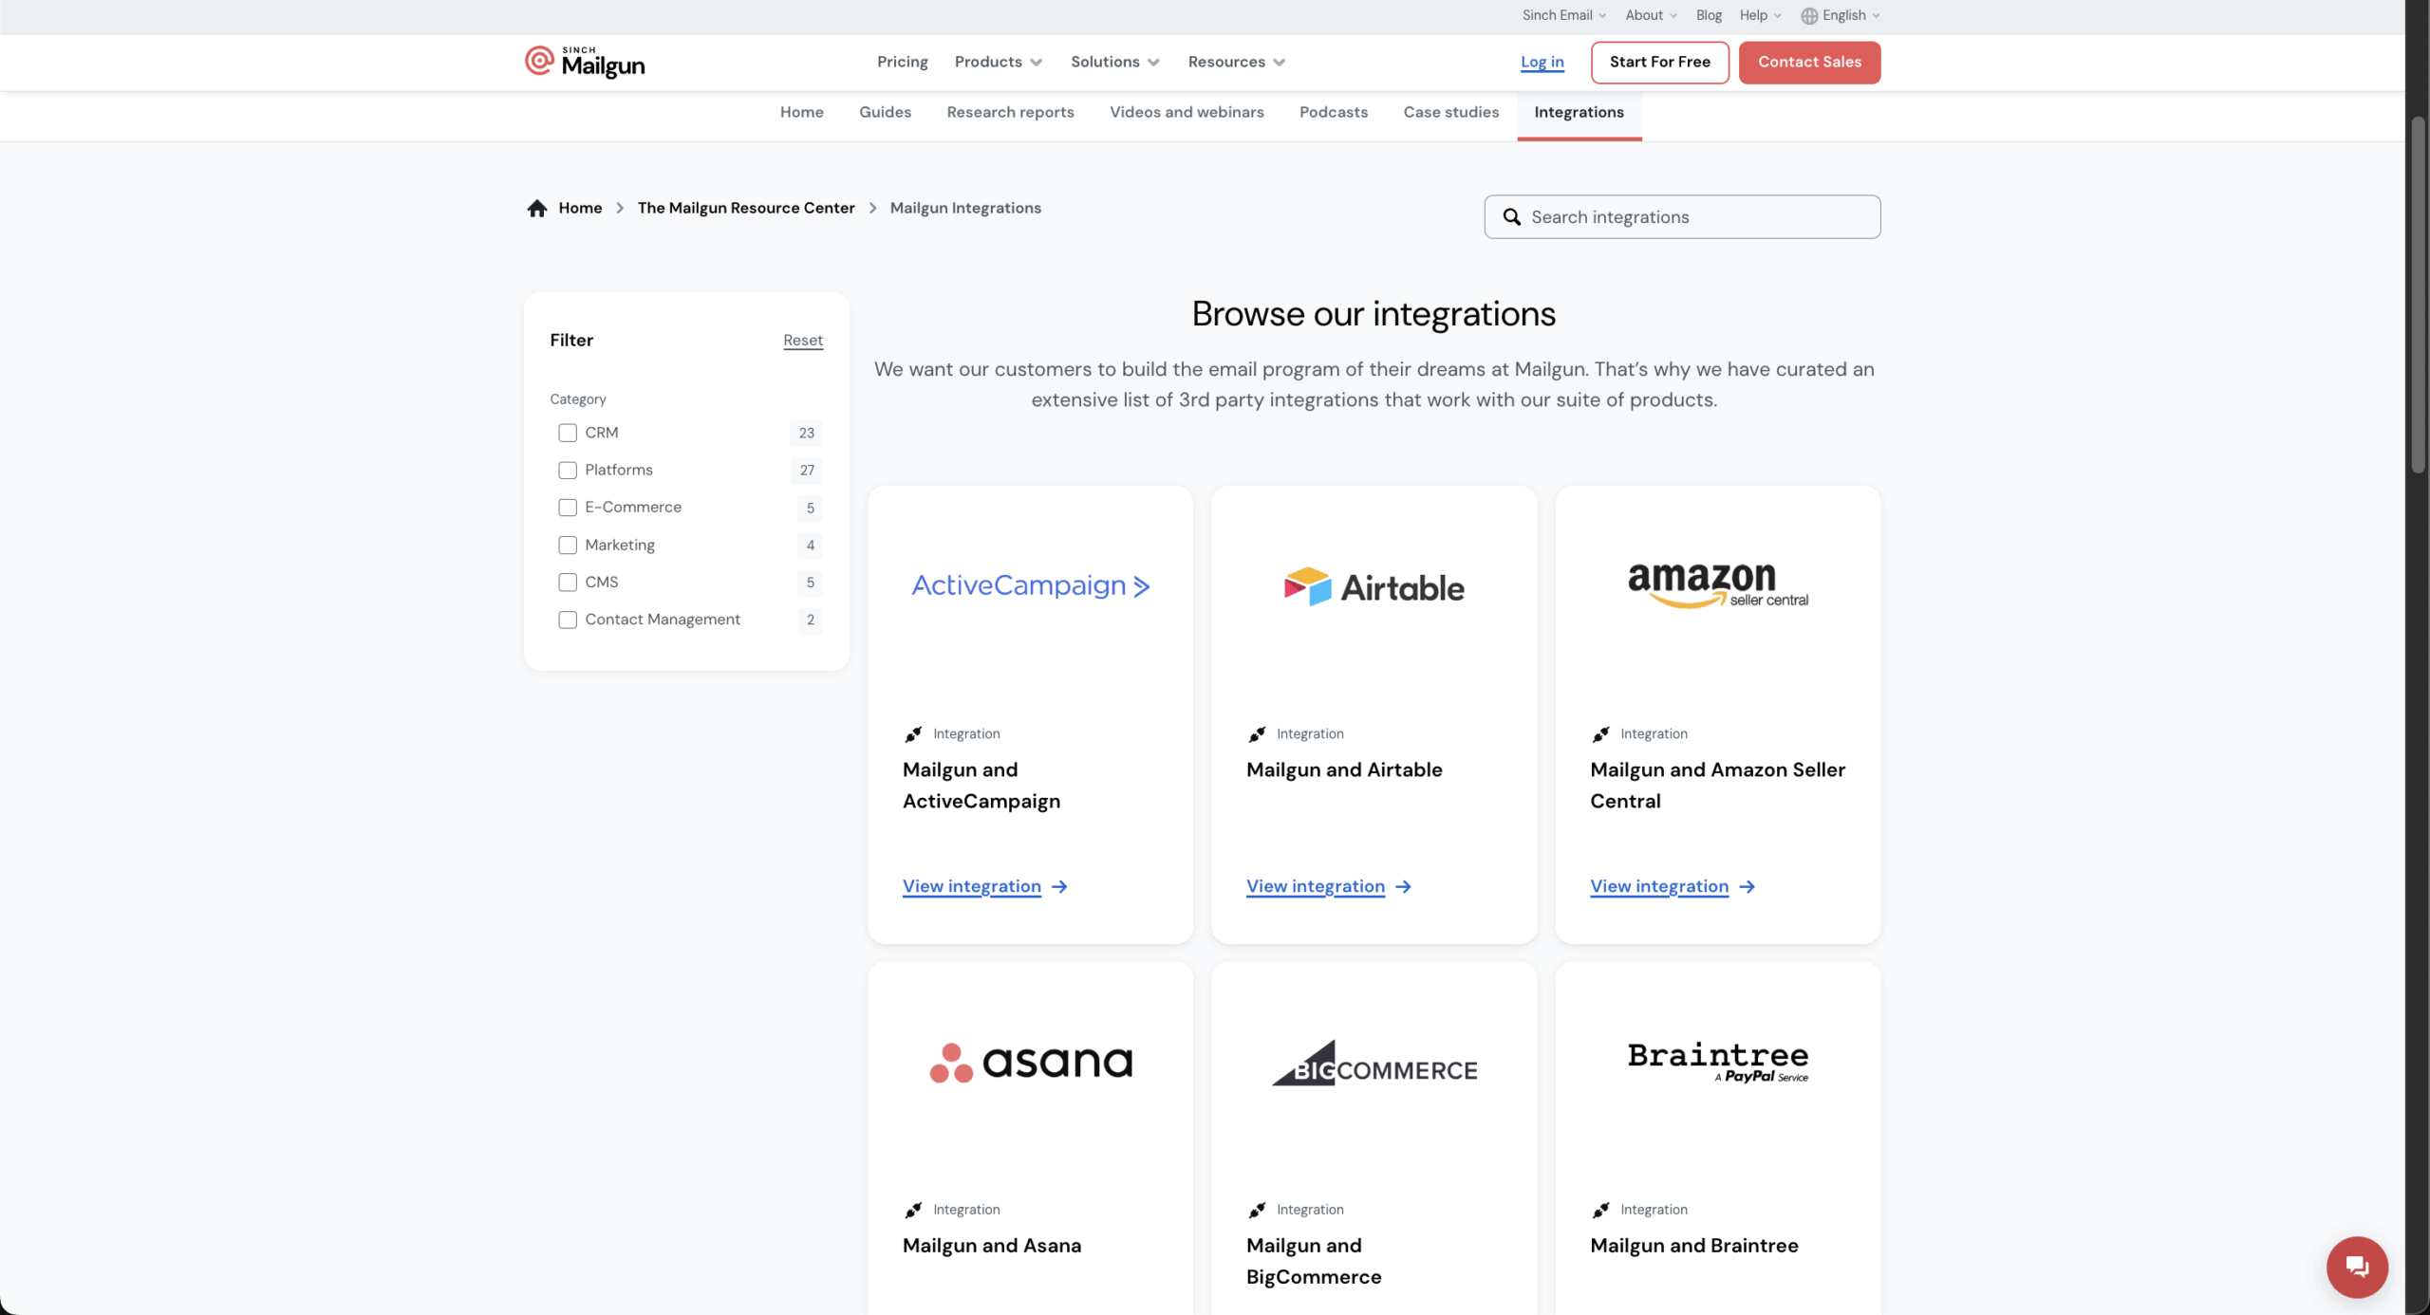Open the chat bubble widget
This screenshot has width=2430, height=1315.
(2356, 1267)
